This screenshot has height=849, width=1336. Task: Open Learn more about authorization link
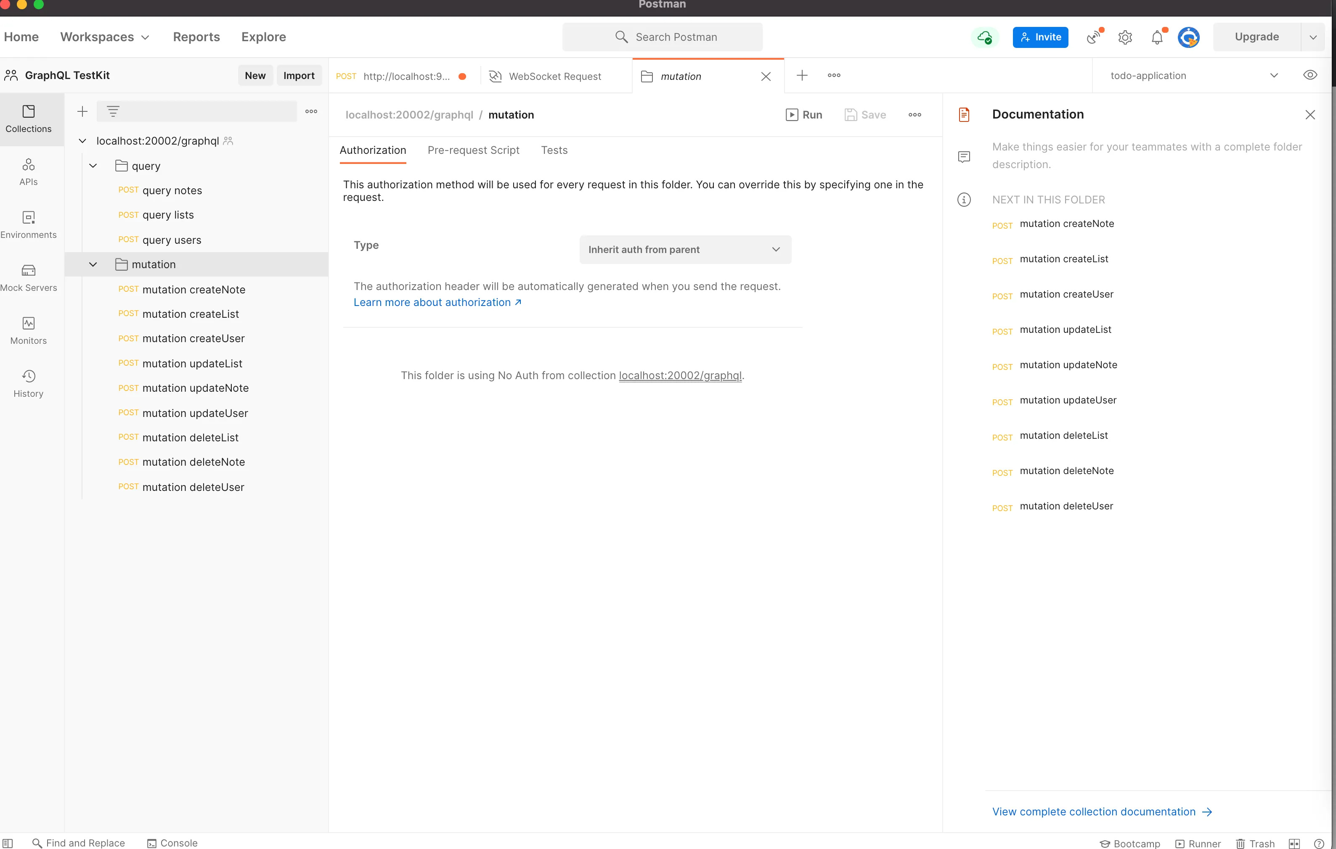tap(437, 302)
